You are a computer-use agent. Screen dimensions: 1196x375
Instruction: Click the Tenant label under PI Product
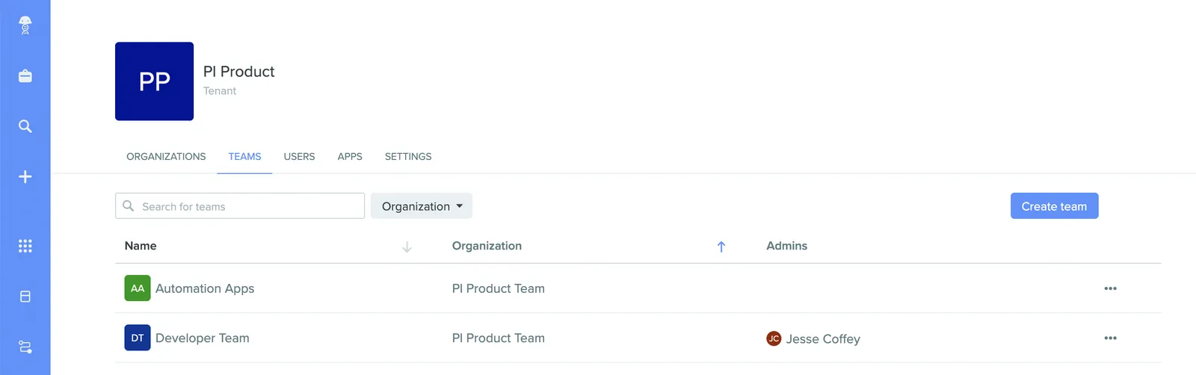(220, 91)
